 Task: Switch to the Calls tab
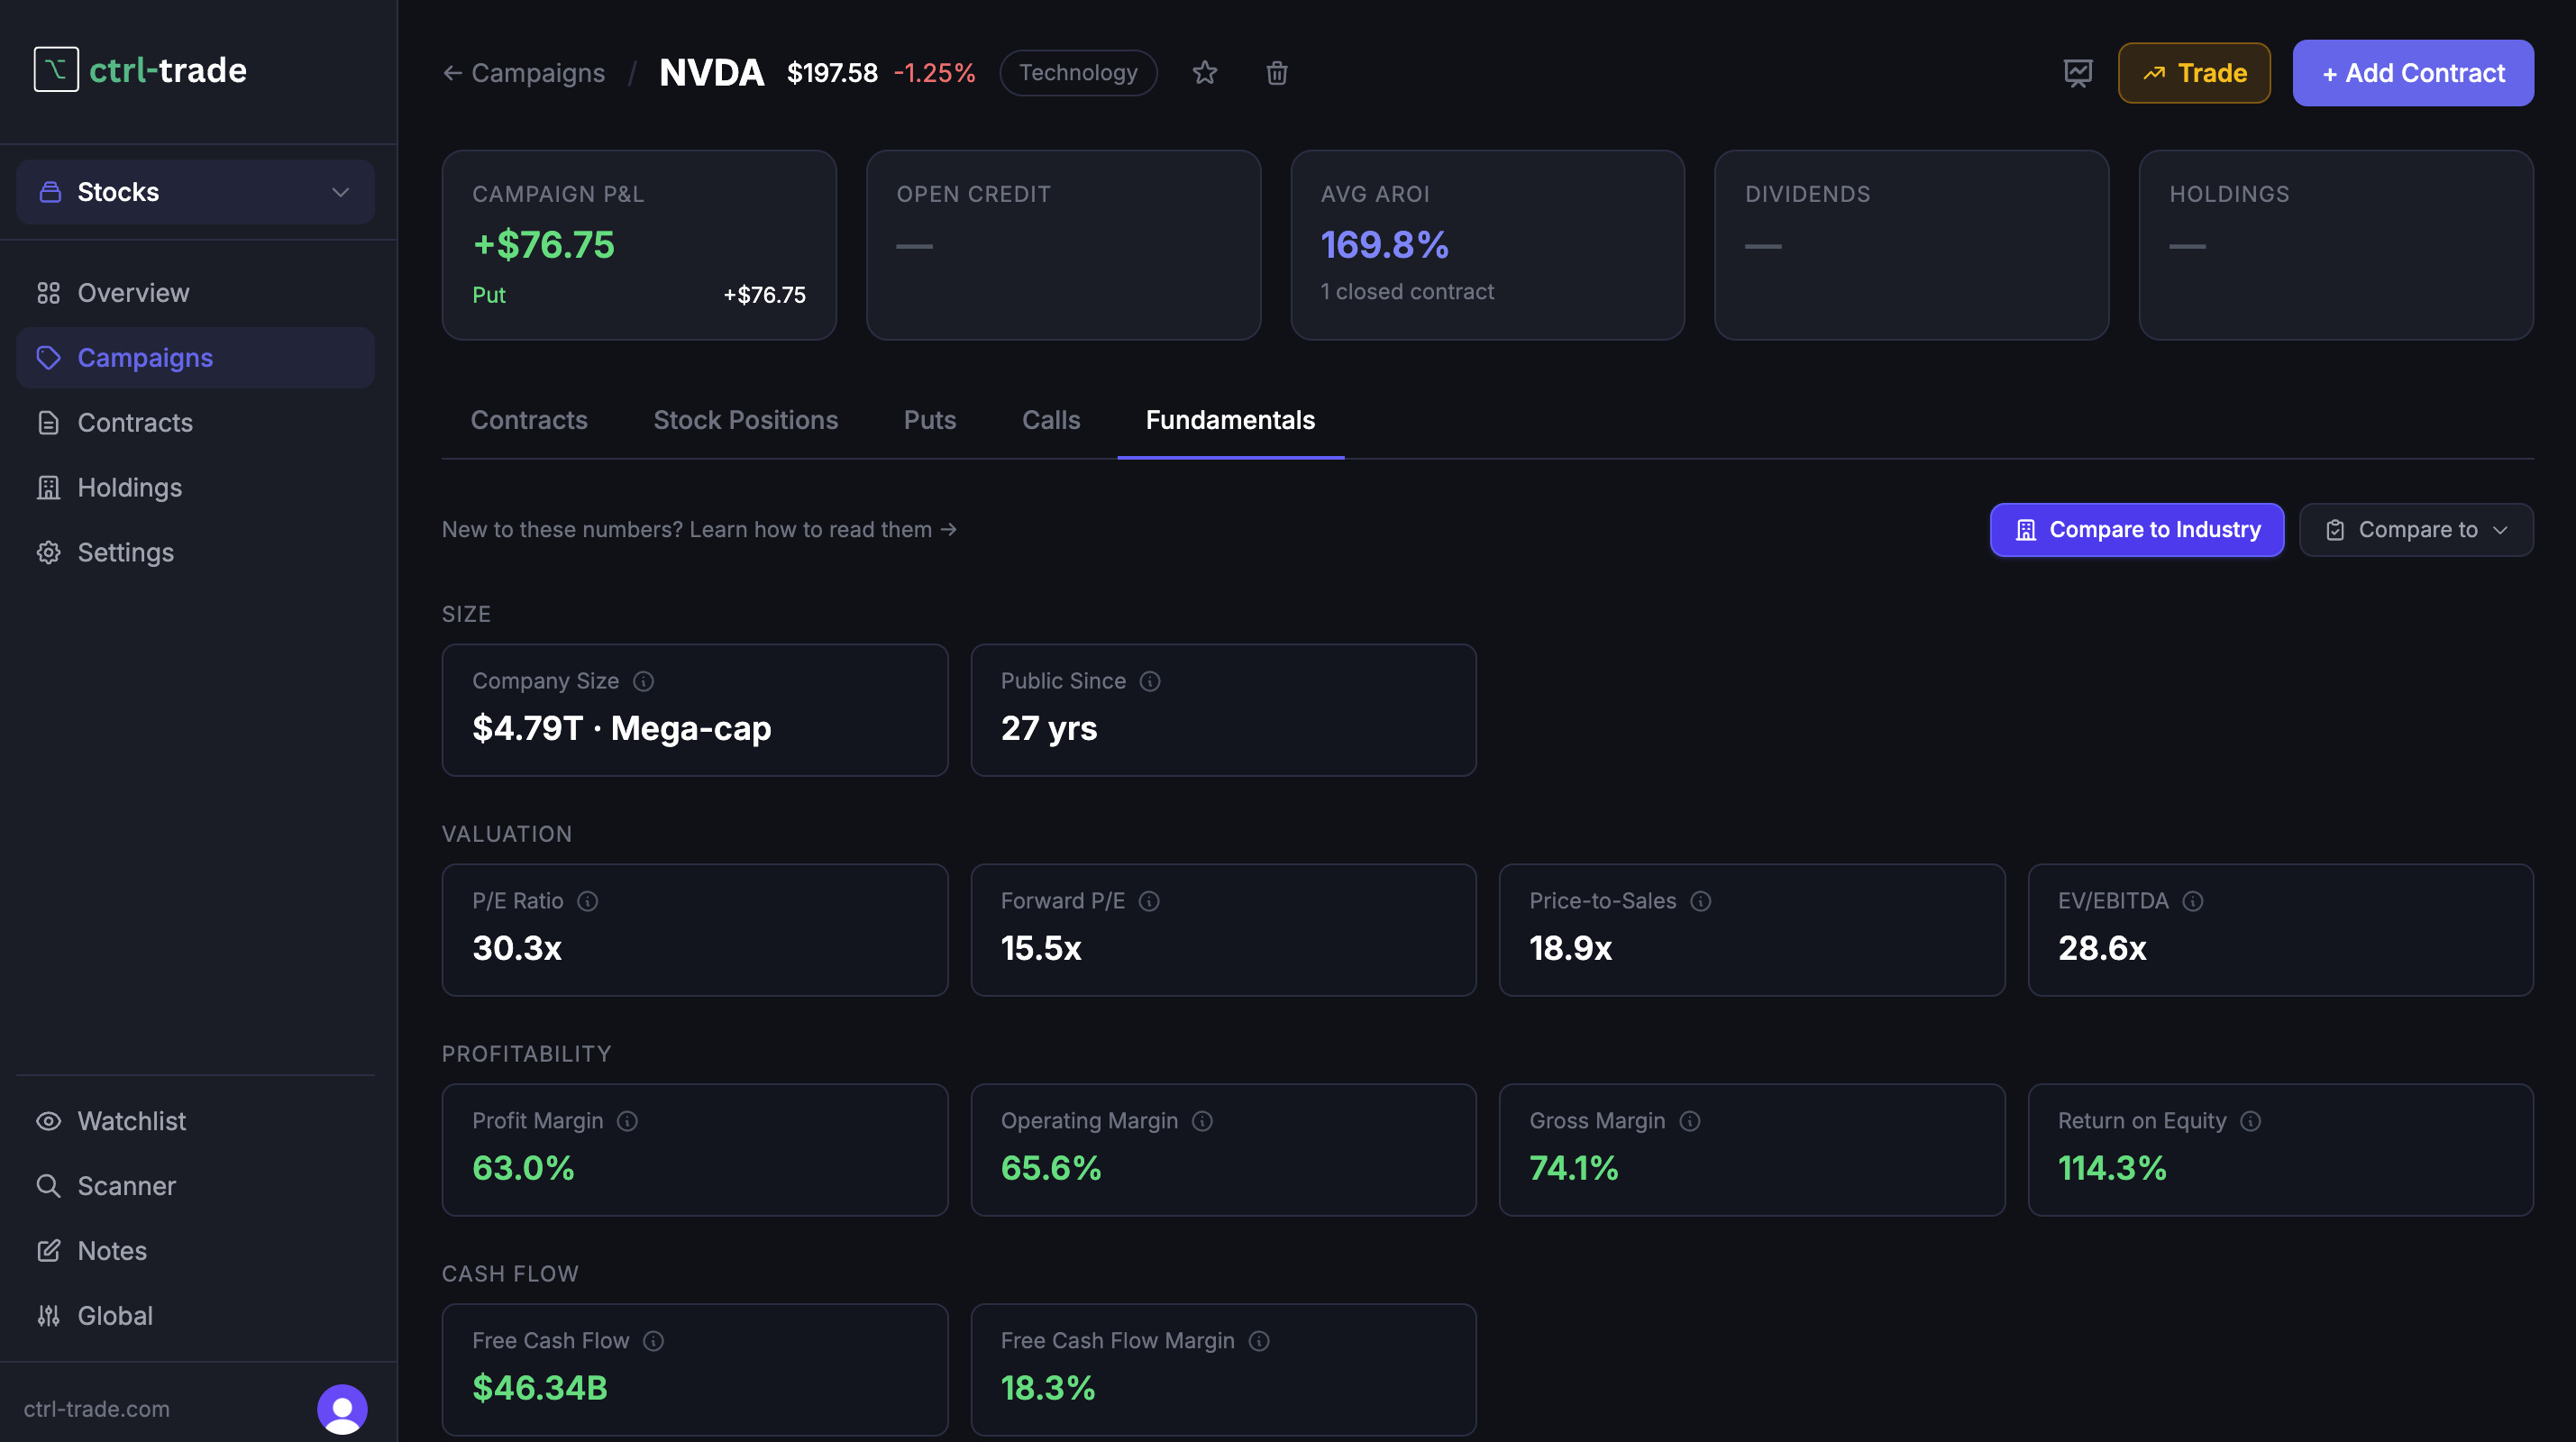pyautogui.click(x=1051, y=420)
